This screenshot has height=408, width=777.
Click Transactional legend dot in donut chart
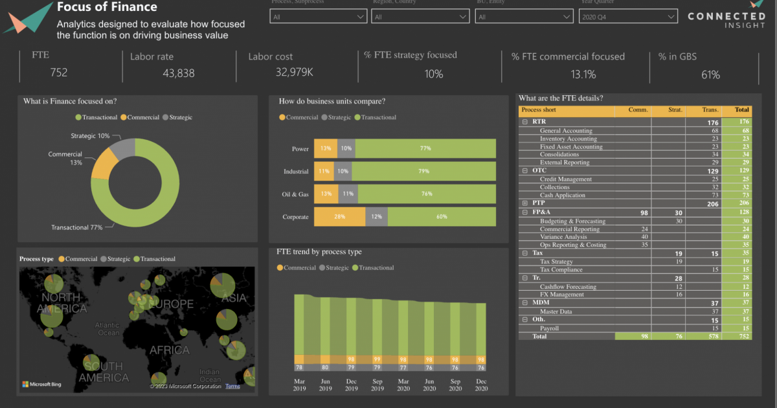(79, 117)
